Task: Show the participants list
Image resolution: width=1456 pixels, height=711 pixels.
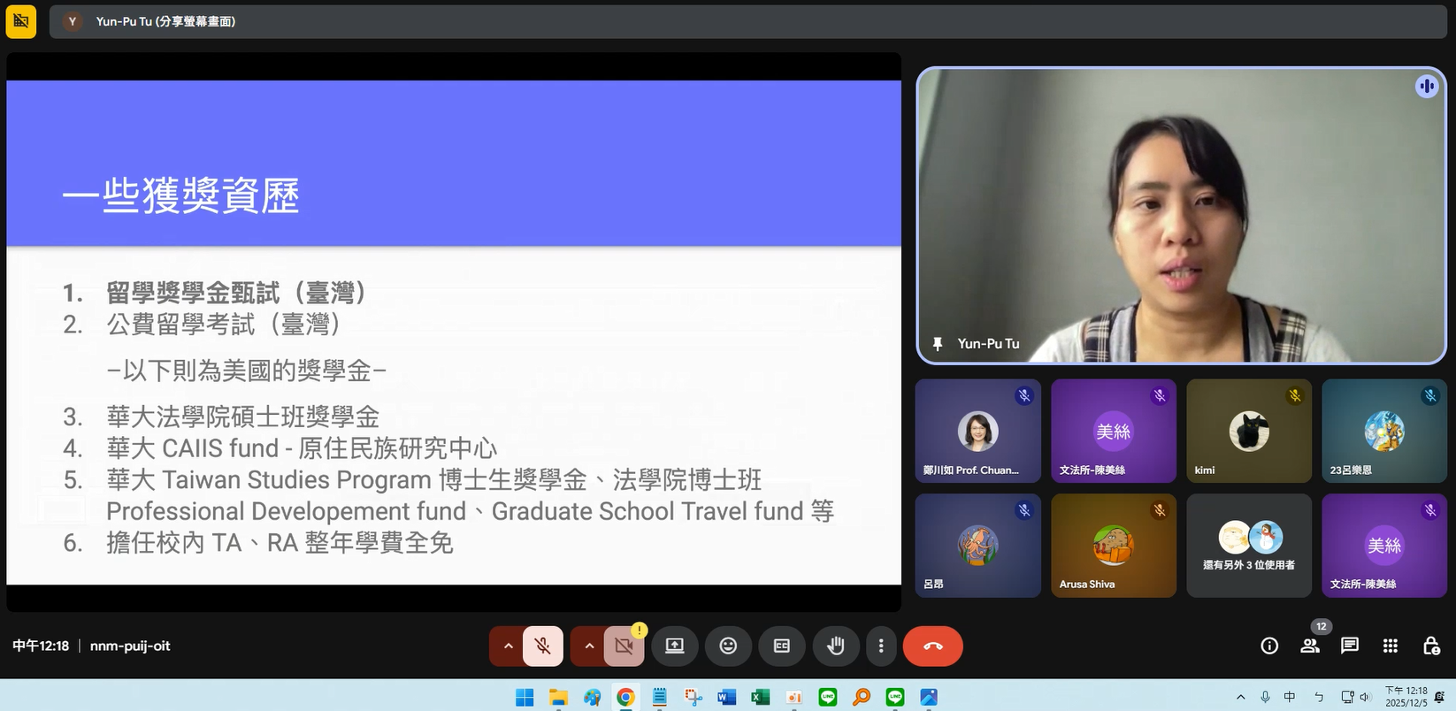Action: click(1310, 646)
